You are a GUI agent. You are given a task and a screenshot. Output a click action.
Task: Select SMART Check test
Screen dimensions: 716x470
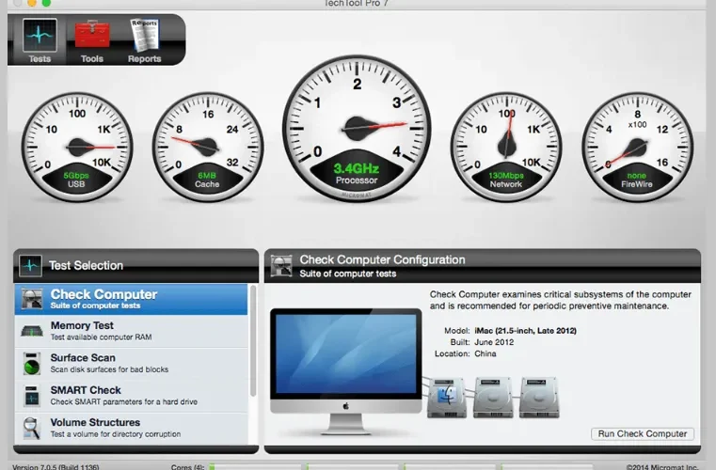click(x=131, y=396)
